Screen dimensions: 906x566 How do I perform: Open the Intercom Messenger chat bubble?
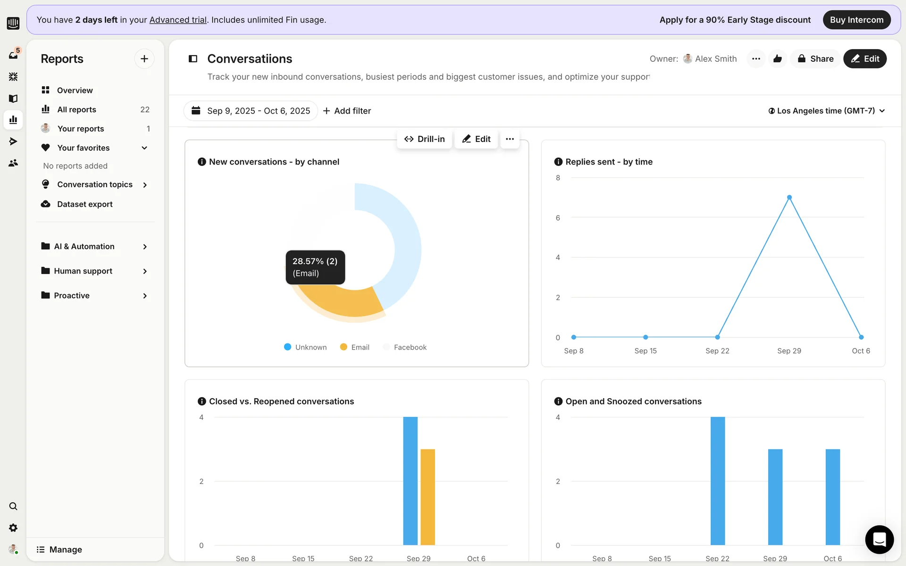coord(879,539)
